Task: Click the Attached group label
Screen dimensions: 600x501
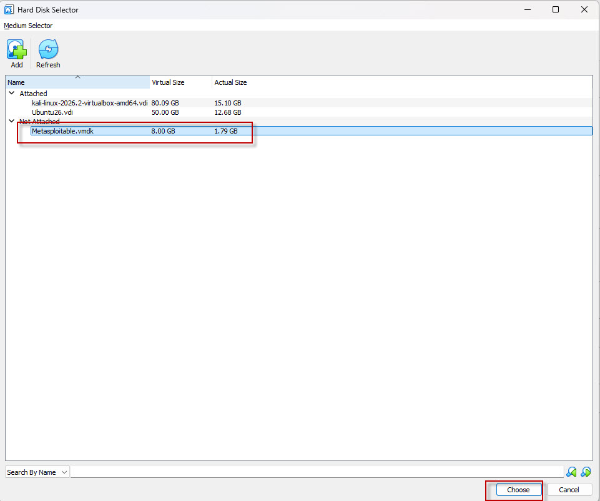Action: (x=33, y=94)
